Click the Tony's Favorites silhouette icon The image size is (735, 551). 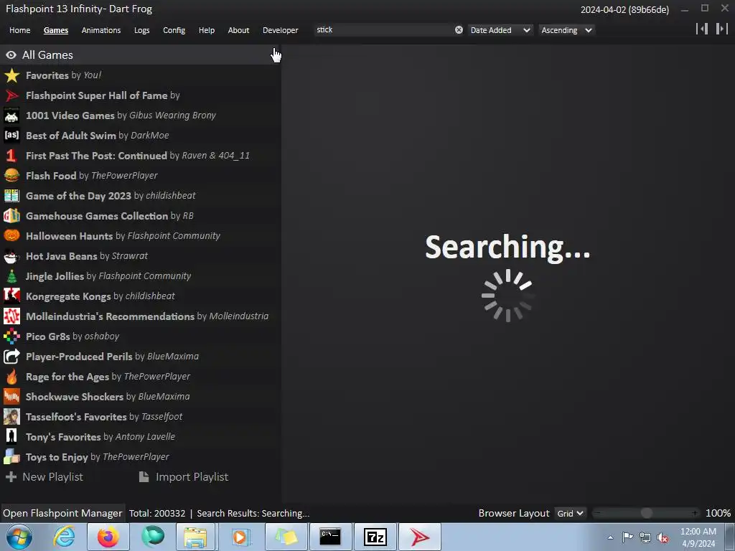click(x=11, y=437)
